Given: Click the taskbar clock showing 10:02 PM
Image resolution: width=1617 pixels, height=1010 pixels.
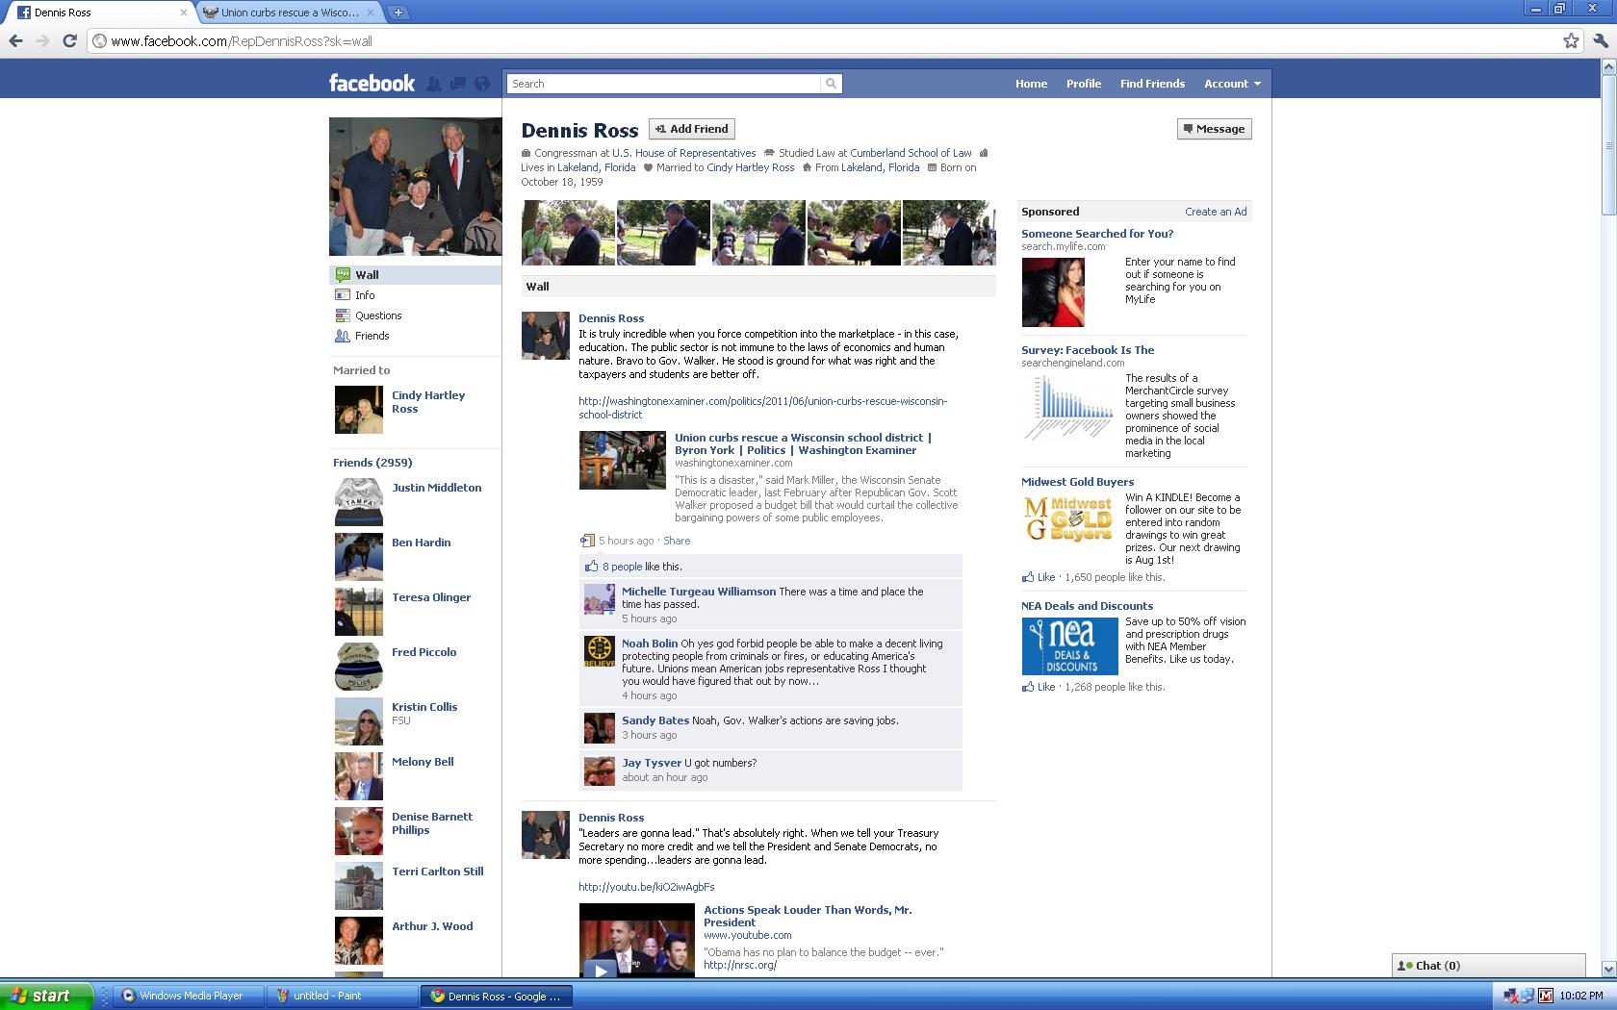Looking at the screenshot, I should pos(1581,996).
